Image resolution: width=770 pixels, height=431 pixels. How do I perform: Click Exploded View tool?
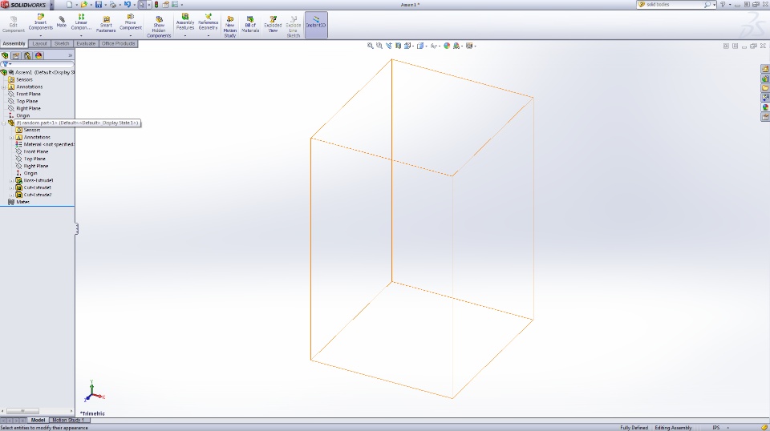(x=273, y=25)
